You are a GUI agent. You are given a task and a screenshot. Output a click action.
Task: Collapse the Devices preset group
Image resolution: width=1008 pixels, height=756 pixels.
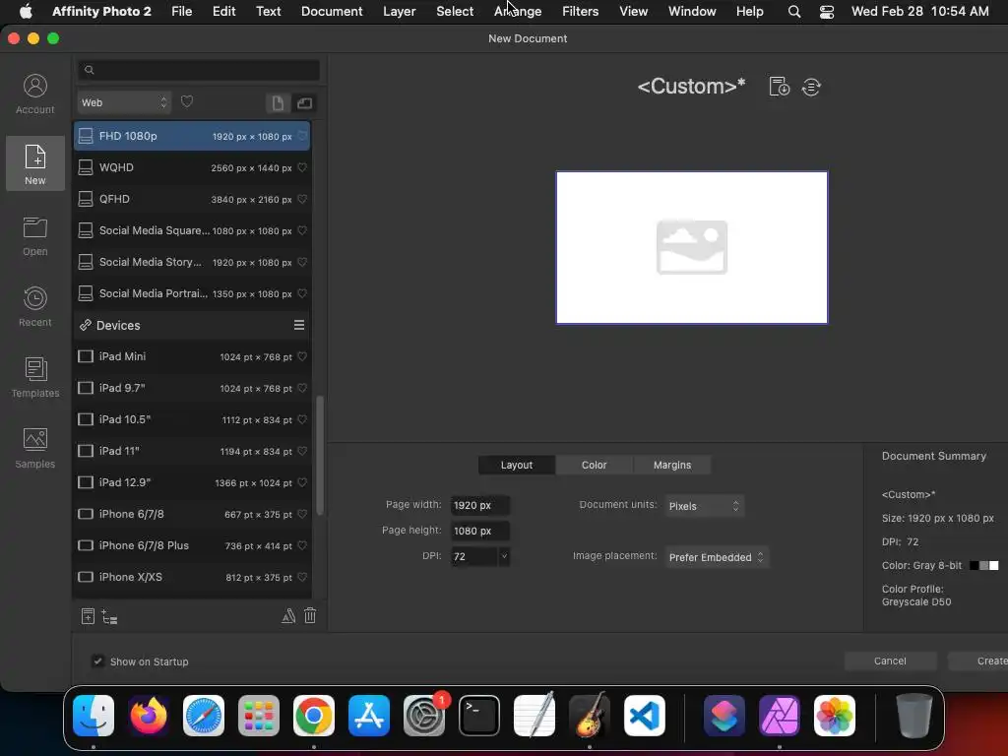tap(85, 325)
